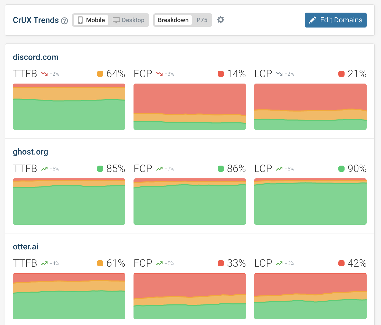Click discord.com LCP gray trend arrow

279,74
